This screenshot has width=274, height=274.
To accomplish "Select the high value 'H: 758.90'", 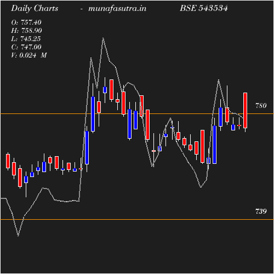I will 26,31.
